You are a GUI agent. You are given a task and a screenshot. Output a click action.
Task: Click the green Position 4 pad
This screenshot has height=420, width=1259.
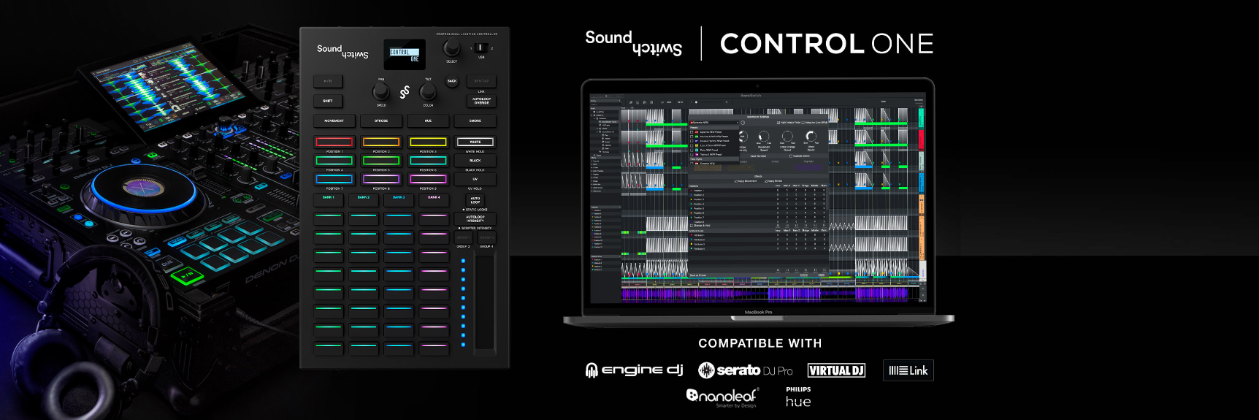coord(334,160)
